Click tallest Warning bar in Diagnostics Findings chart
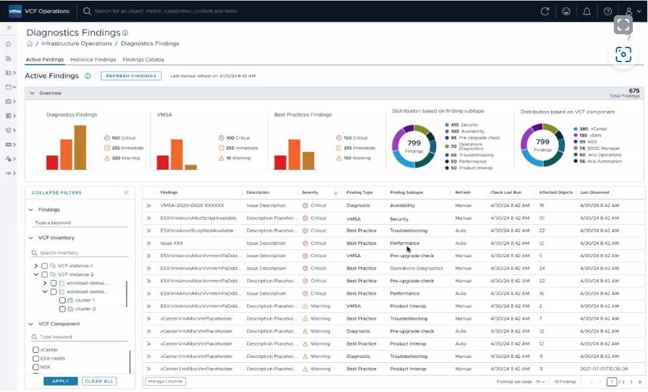Screen dimensions: 648x392 [x=80, y=148]
